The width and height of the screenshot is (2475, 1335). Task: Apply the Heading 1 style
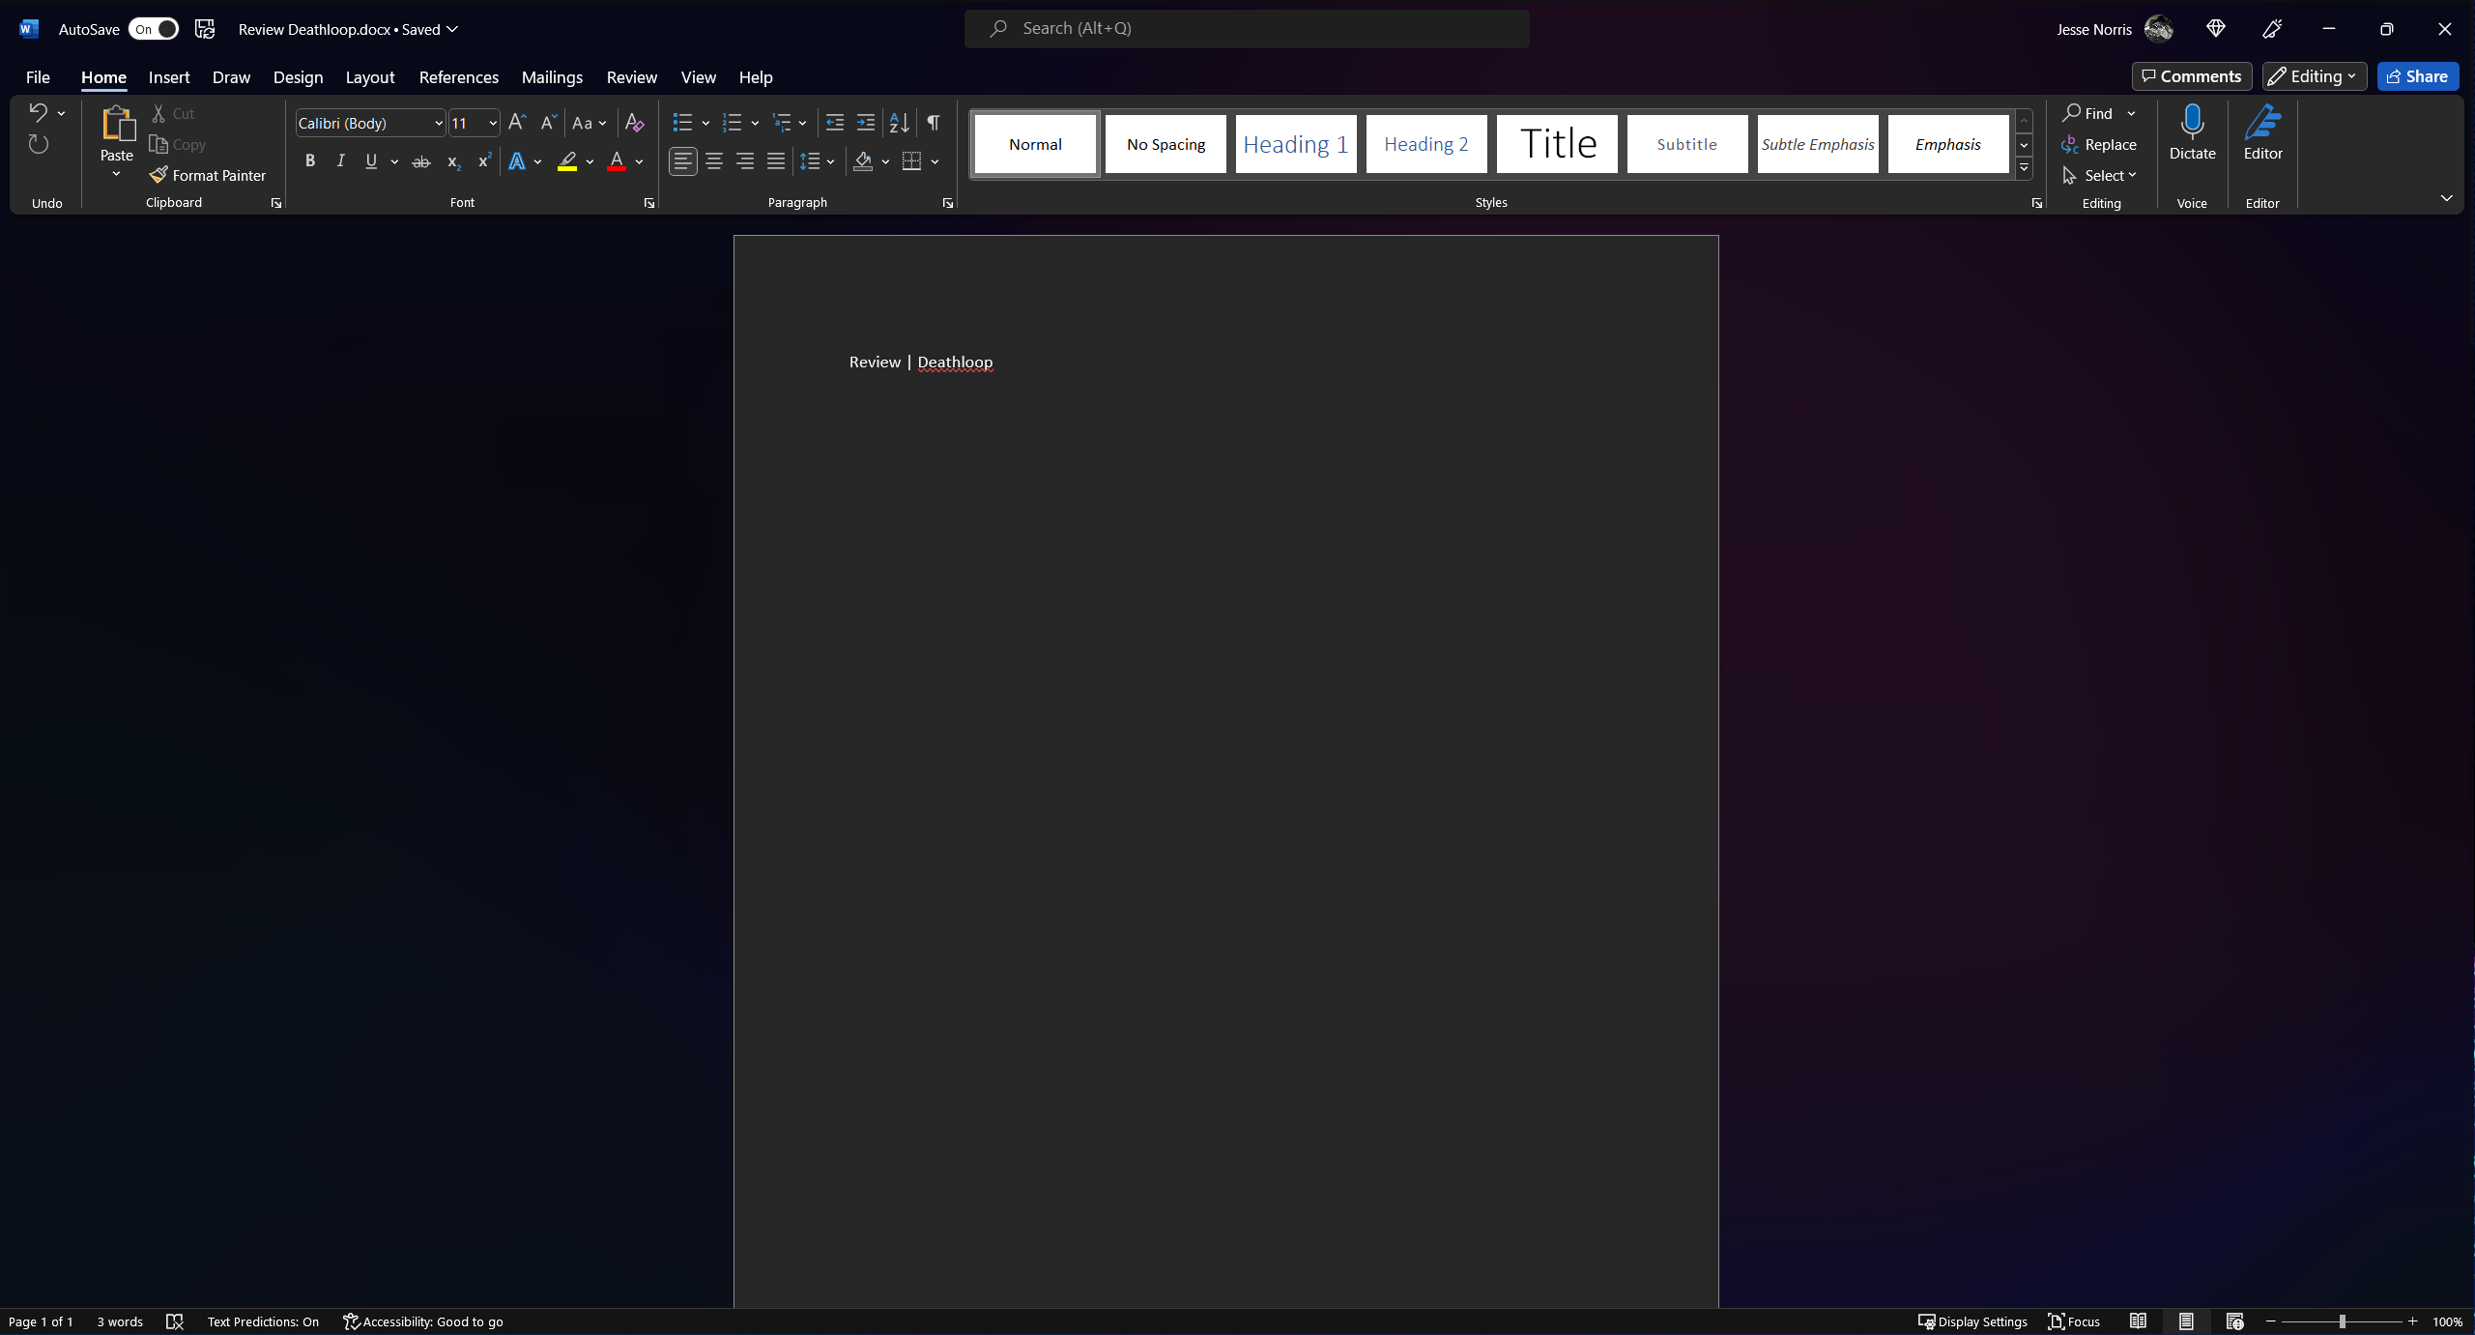coord(1295,144)
